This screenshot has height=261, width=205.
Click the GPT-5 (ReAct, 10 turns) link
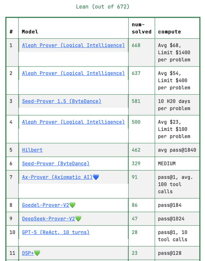point(56,232)
